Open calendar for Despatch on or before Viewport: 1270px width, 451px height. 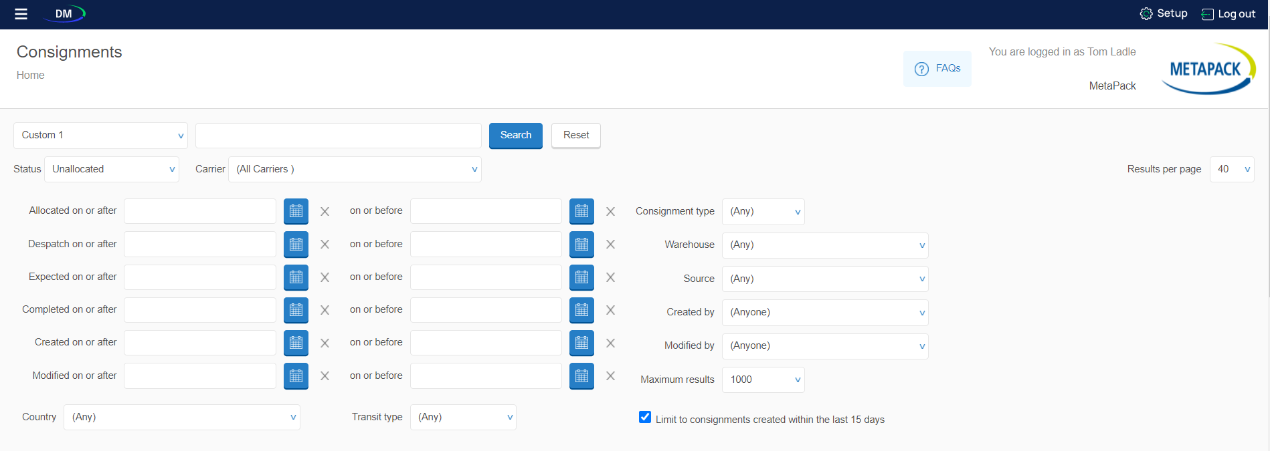[x=581, y=245]
